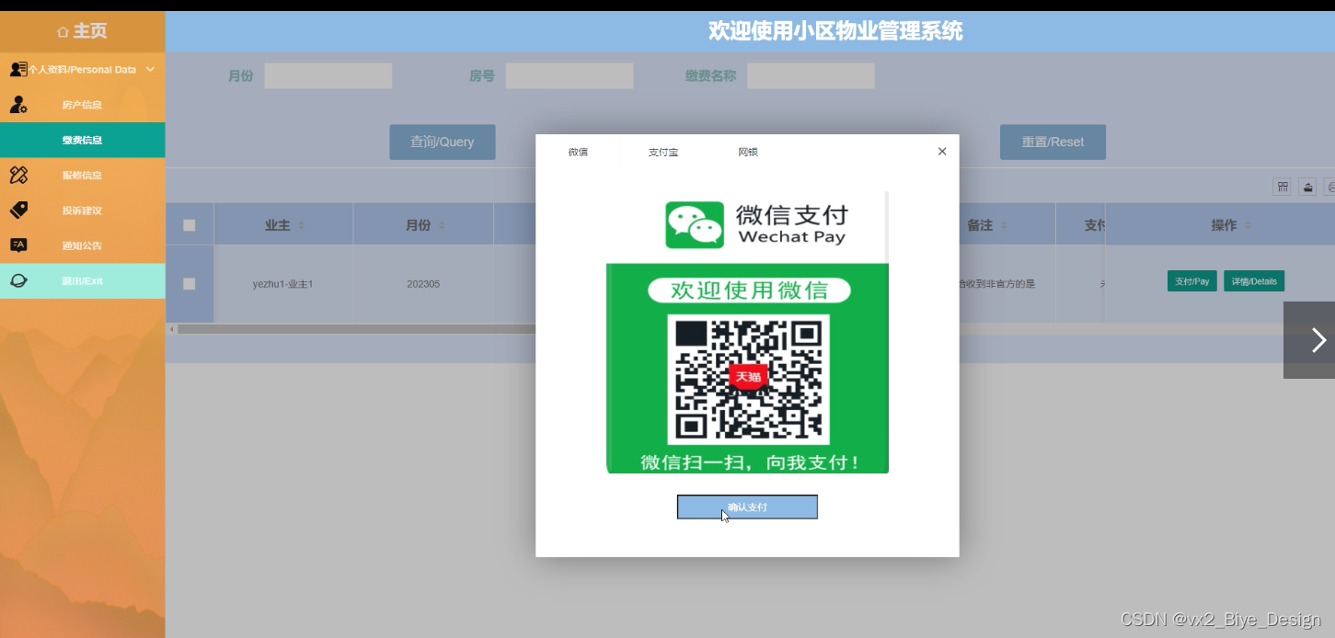The image size is (1335, 638).
Task: Click the 202305 month cell
Action: click(423, 284)
